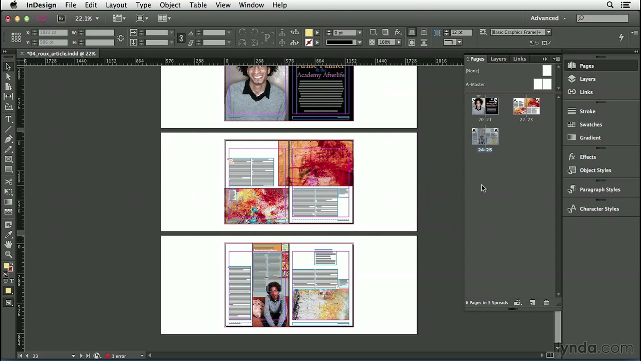641x361 pixels.
Task: Switch to the Links tab
Action: pyautogui.click(x=519, y=59)
